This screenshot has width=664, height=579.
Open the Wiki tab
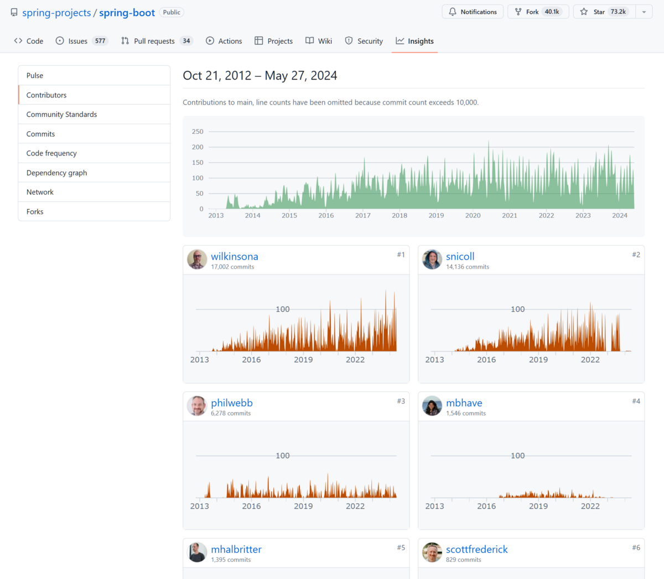tap(319, 41)
